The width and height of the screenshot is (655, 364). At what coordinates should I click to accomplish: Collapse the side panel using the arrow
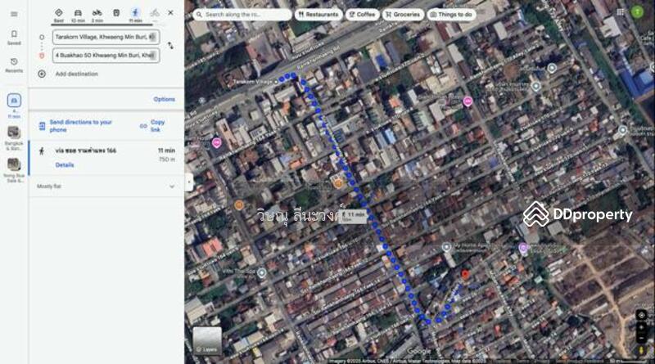[188, 182]
